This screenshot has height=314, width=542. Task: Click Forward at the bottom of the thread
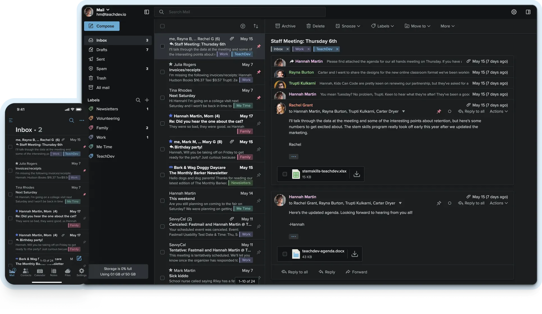(x=356, y=272)
